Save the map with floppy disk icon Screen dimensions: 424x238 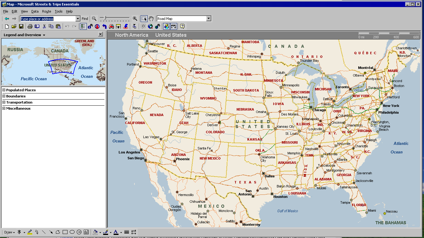[21, 27]
